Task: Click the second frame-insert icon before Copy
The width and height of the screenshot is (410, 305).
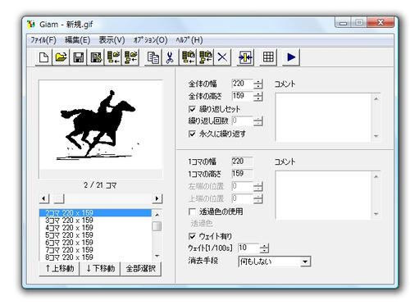Action: click(x=130, y=57)
